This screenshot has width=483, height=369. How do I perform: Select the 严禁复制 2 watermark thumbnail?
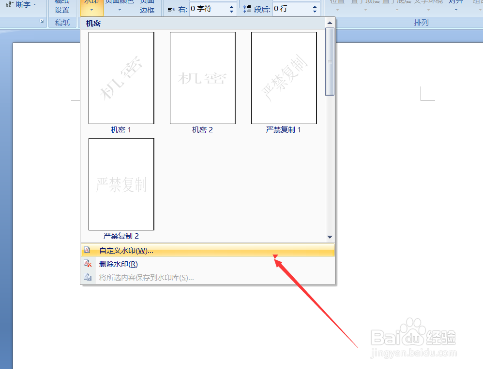[x=121, y=184]
